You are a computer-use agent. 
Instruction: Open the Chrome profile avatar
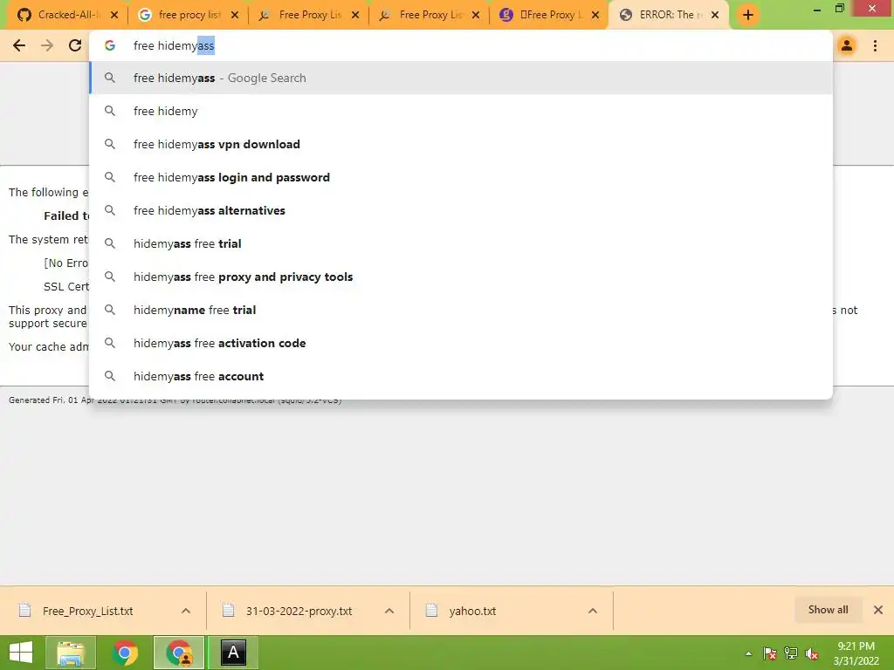(x=847, y=45)
